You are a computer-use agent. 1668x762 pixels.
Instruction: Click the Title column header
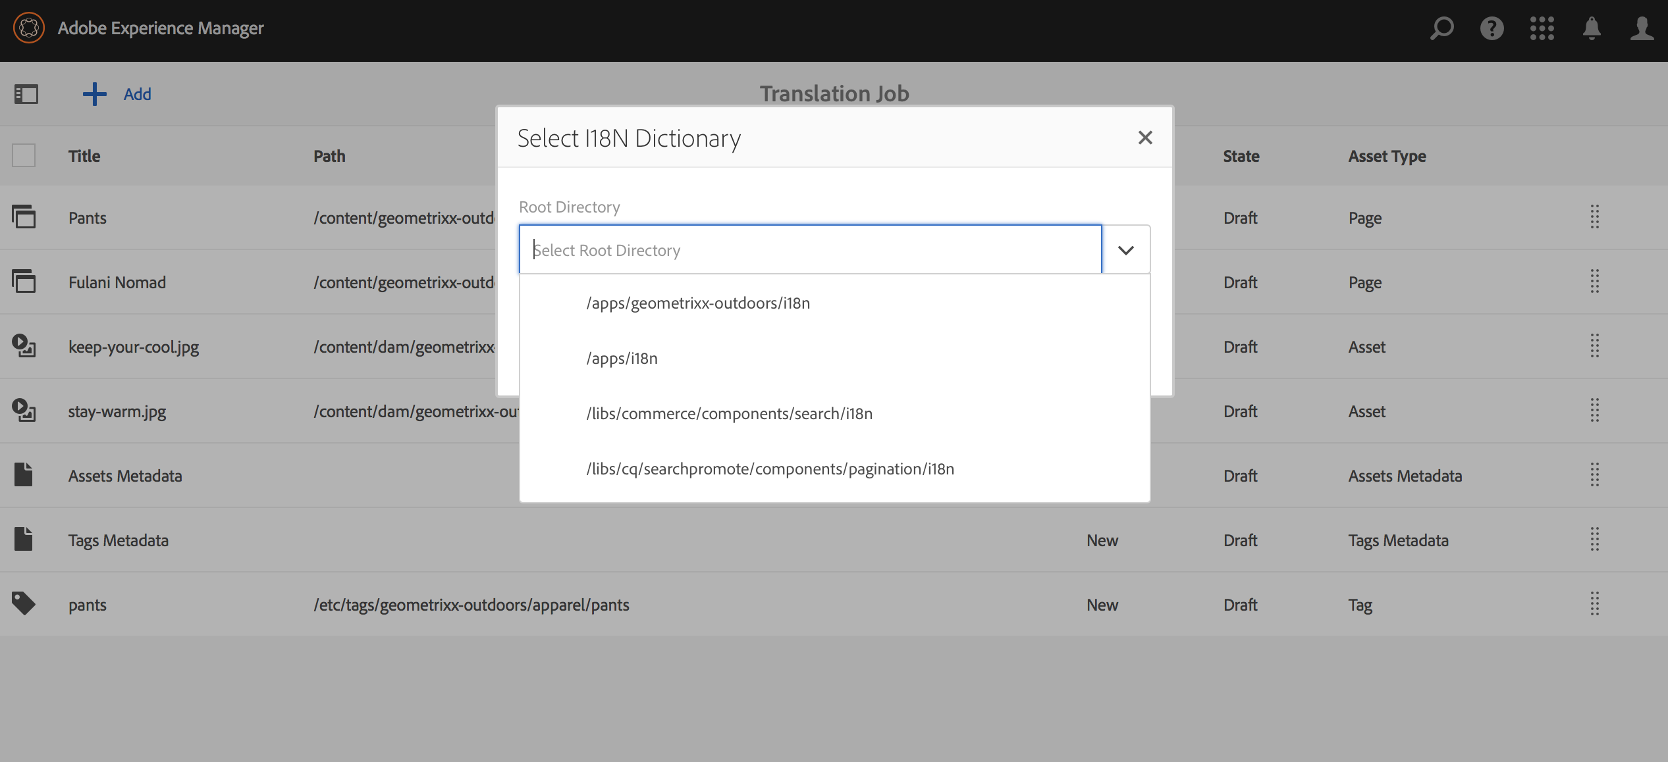coord(84,156)
